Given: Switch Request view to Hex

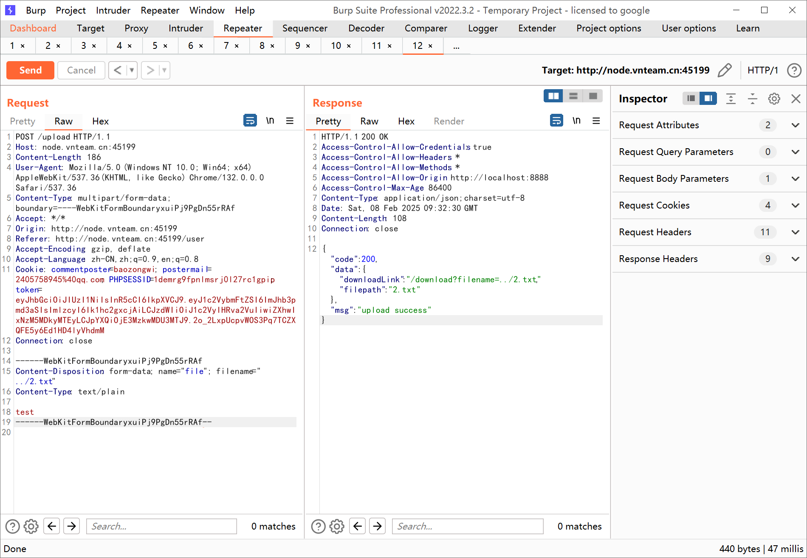Looking at the screenshot, I should click(100, 121).
